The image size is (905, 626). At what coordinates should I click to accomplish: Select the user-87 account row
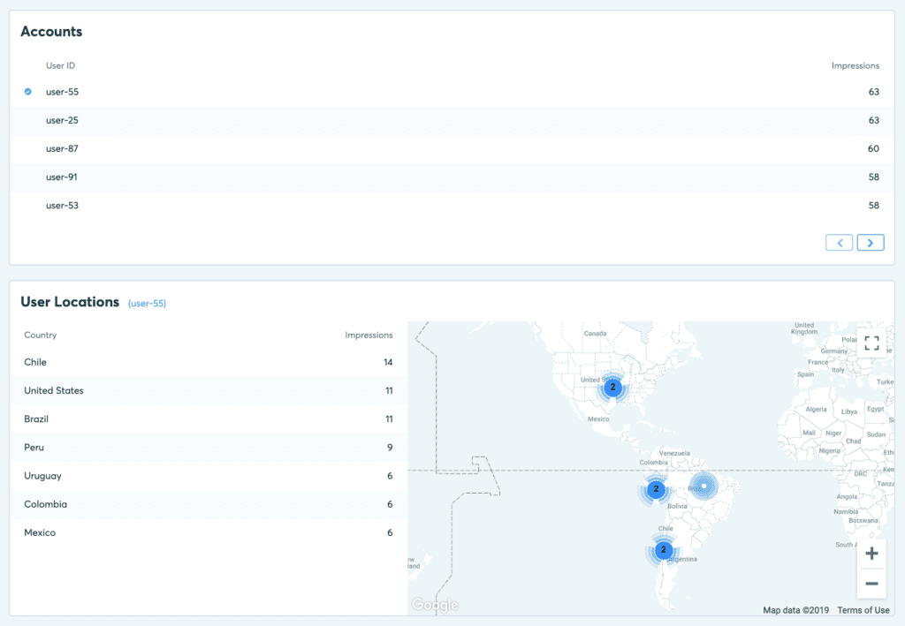coord(452,148)
